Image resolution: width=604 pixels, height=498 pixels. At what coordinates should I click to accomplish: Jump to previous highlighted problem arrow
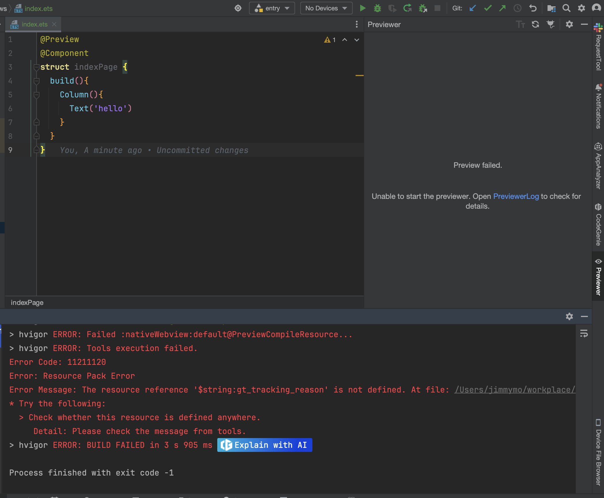(345, 40)
